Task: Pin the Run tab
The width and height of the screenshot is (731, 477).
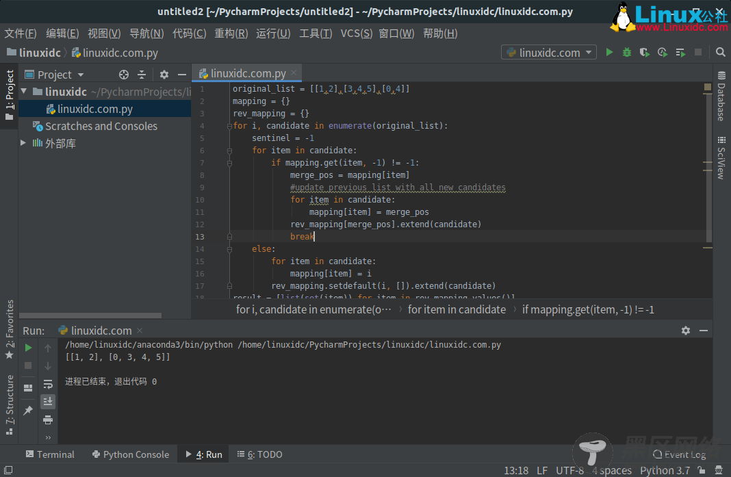Action: pos(28,411)
